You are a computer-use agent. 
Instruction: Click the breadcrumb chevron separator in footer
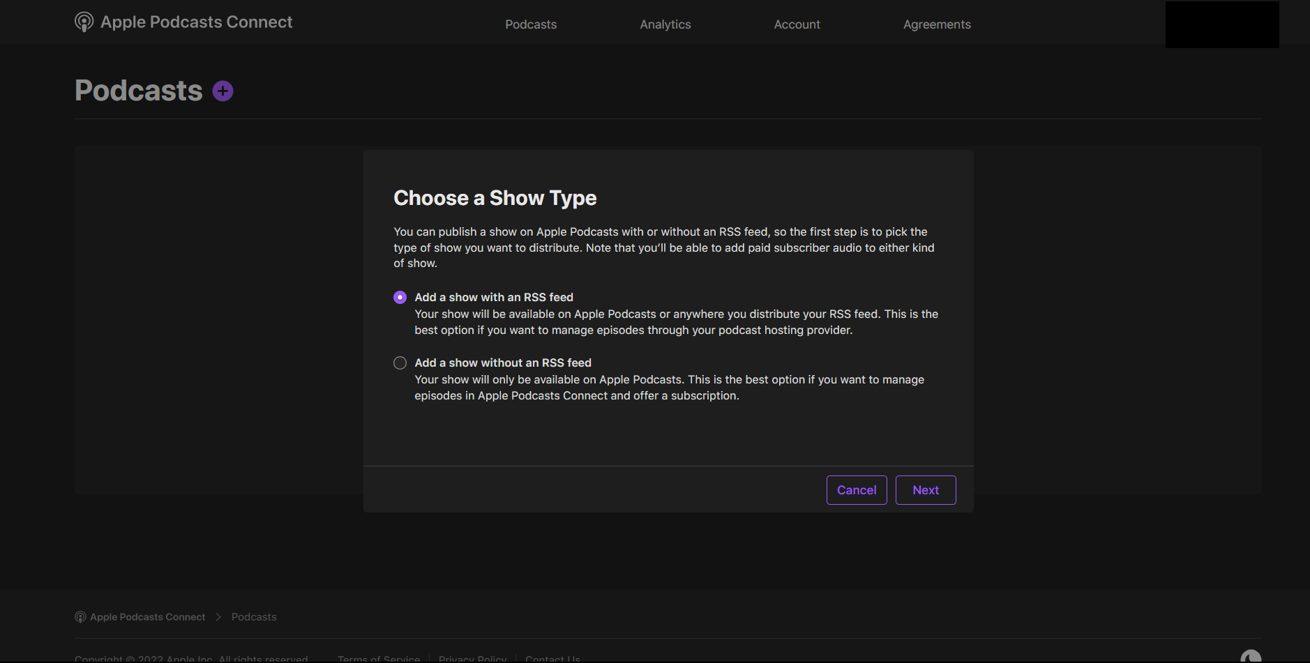(x=218, y=617)
